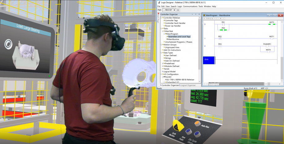
Task: Select [0] 1769-L18ERM-BB1B Palletiser module
Action: point(180,80)
